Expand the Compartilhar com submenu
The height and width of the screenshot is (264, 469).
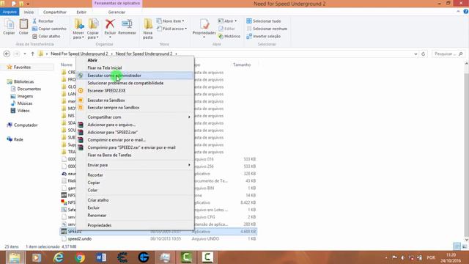[x=135, y=117]
